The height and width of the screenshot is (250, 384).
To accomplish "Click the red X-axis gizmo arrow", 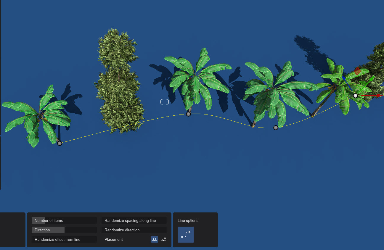I will (x=379, y=95).
